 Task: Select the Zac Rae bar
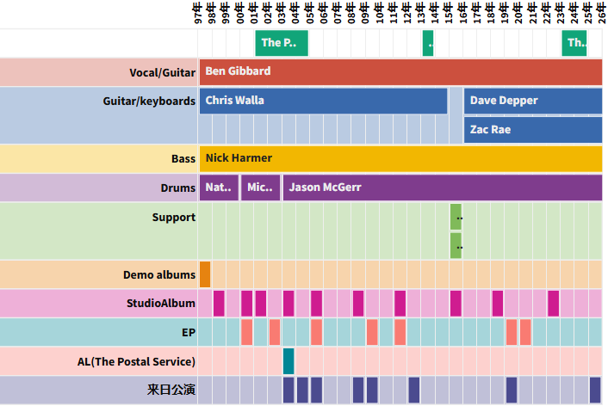(533, 130)
